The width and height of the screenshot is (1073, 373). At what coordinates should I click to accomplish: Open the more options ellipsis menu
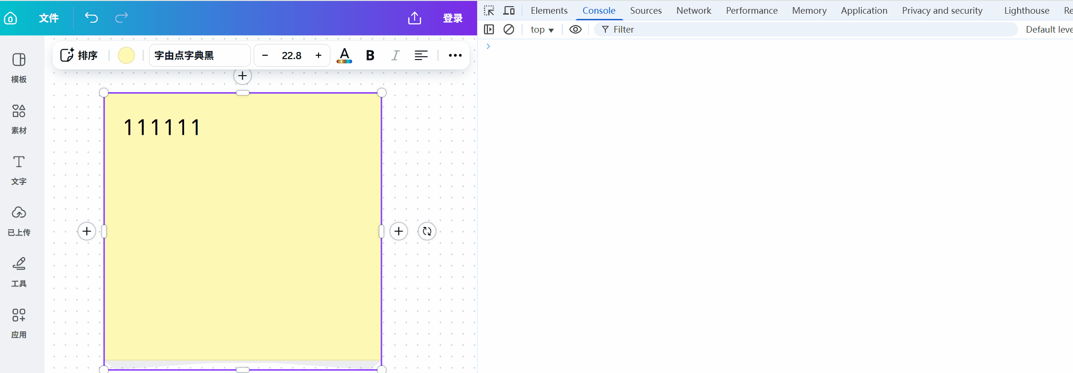(455, 55)
